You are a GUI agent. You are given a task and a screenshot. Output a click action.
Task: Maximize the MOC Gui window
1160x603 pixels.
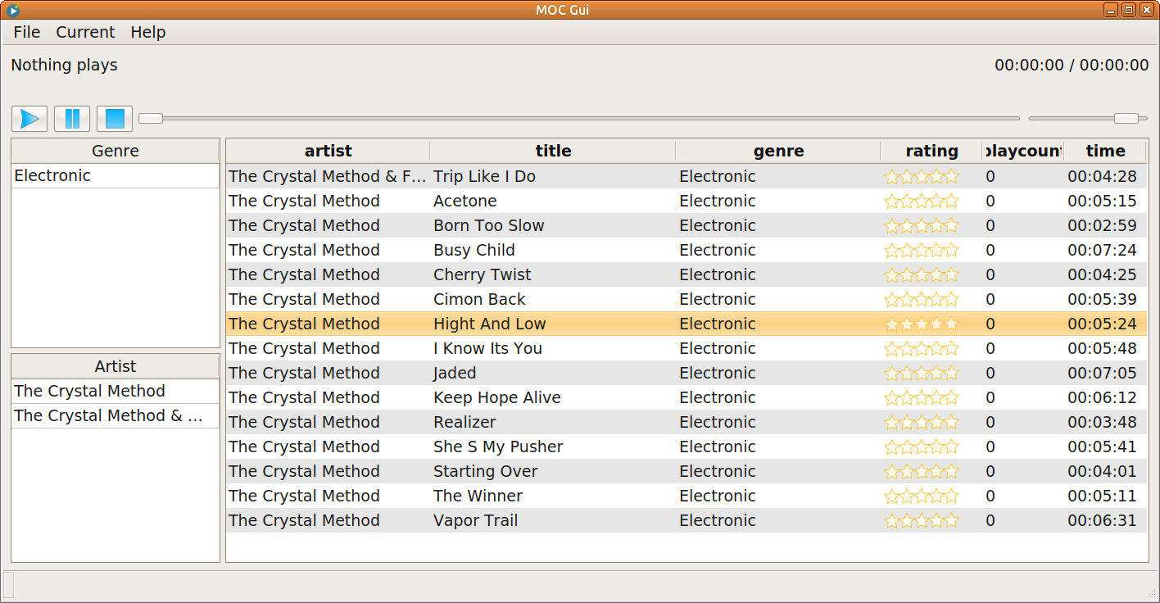coord(1128,10)
